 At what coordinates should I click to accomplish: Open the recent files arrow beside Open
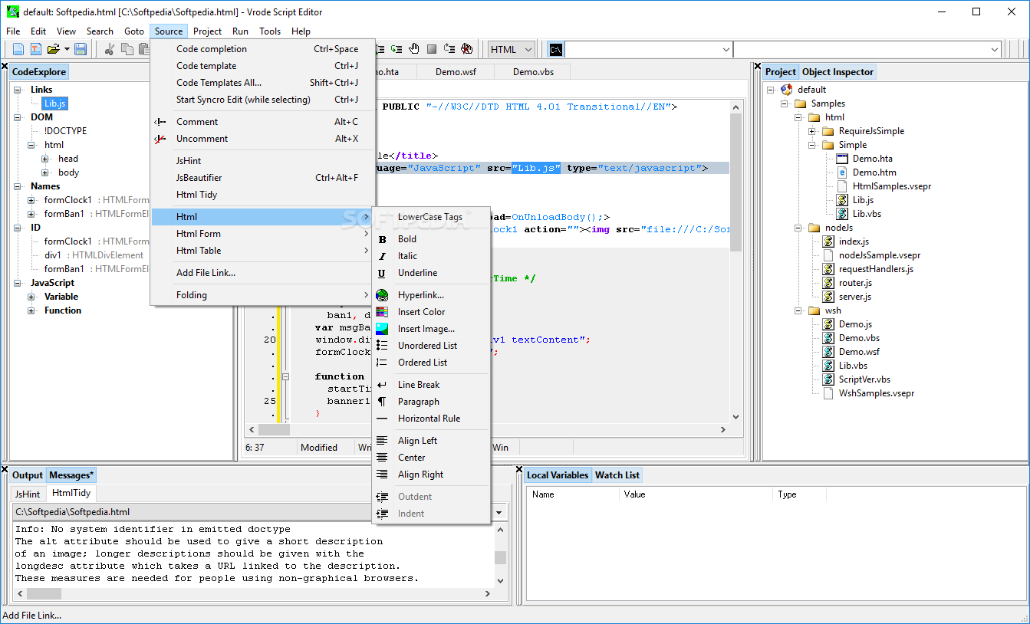67,49
